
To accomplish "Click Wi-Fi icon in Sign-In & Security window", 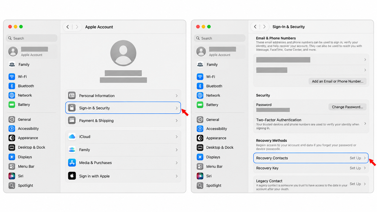I will point(200,77).
